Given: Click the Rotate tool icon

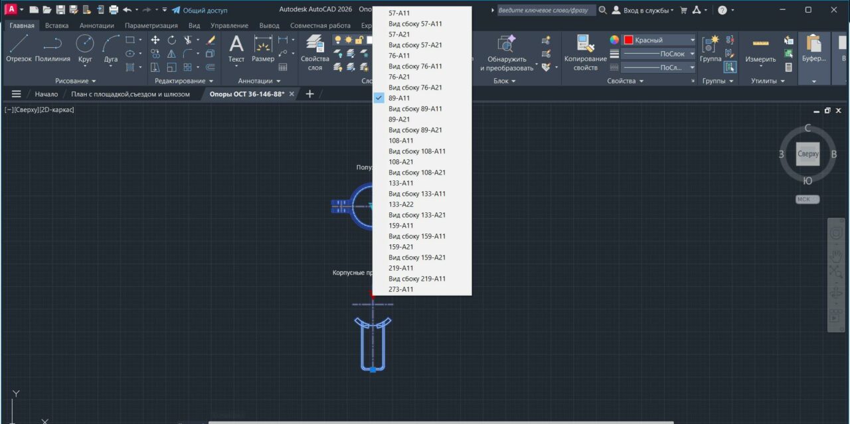Looking at the screenshot, I should coord(171,40).
